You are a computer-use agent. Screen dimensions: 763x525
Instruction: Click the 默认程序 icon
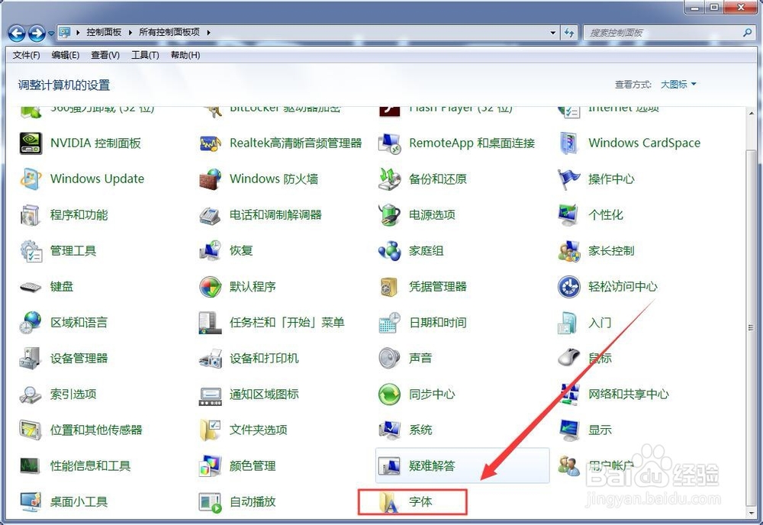[x=211, y=287]
